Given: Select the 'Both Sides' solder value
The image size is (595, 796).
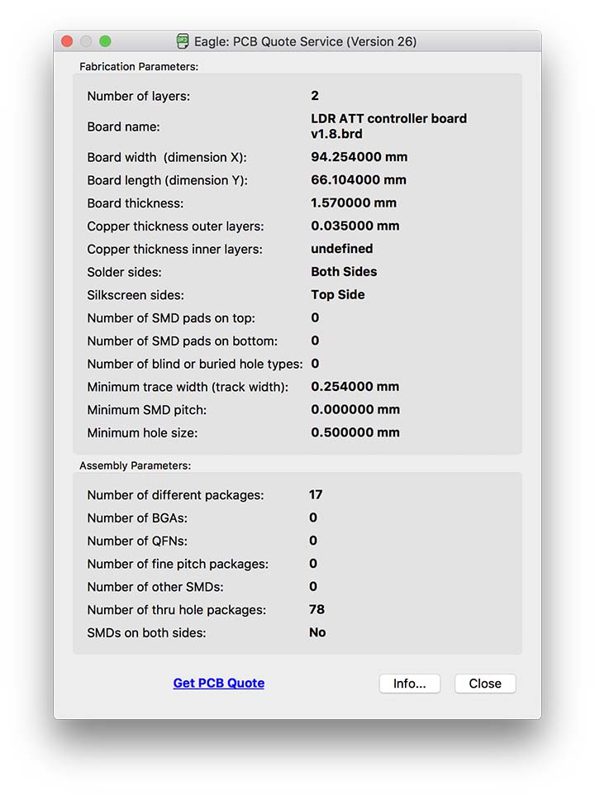Looking at the screenshot, I should click(344, 272).
